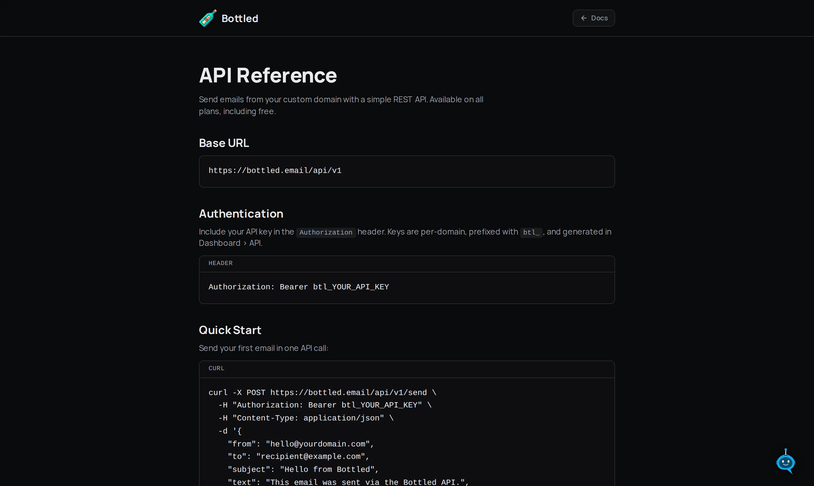Click the intro sentence "Send emails from your custom domain"
This screenshot has height=486, width=814.
(341, 105)
